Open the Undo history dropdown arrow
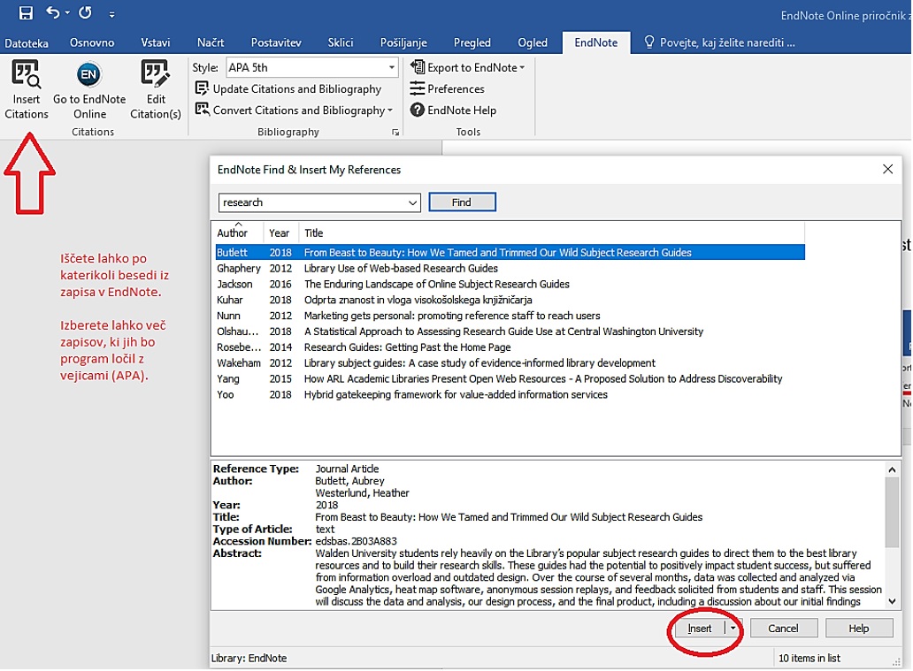This screenshot has height=671, width=913. (x=67, y=12)
